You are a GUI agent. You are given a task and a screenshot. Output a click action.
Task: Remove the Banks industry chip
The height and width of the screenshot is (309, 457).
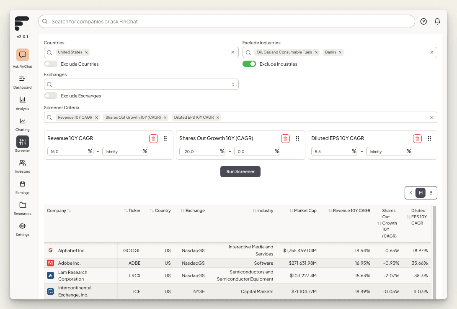click(x=340, y=52)
